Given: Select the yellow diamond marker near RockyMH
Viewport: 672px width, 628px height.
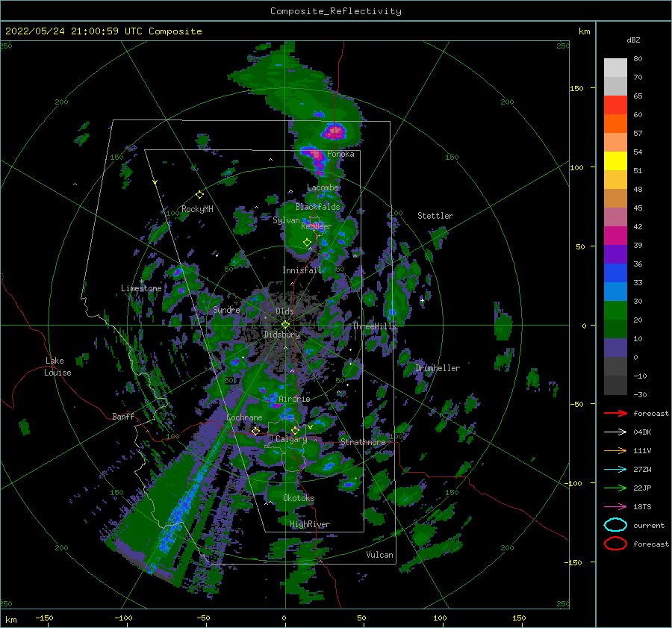Looking at the screenshot, I should [199, 195].
